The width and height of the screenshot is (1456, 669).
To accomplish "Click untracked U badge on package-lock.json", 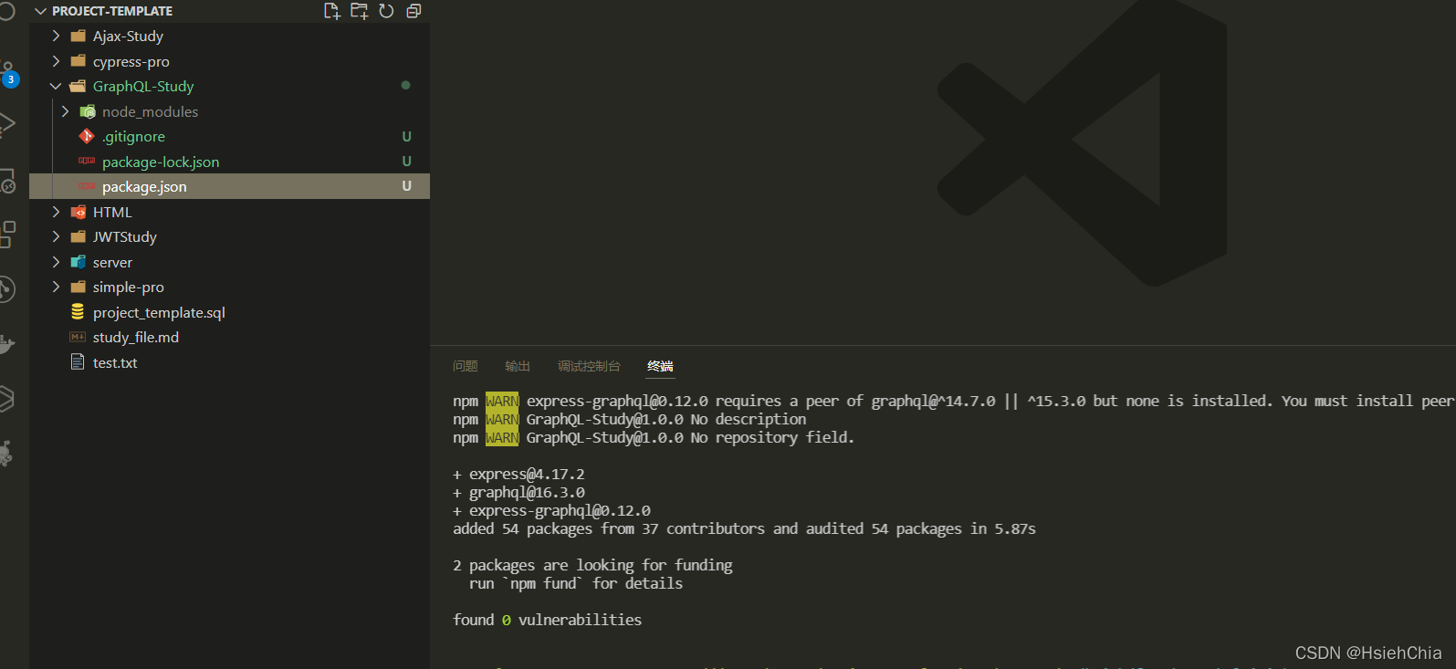I will 407,161.
